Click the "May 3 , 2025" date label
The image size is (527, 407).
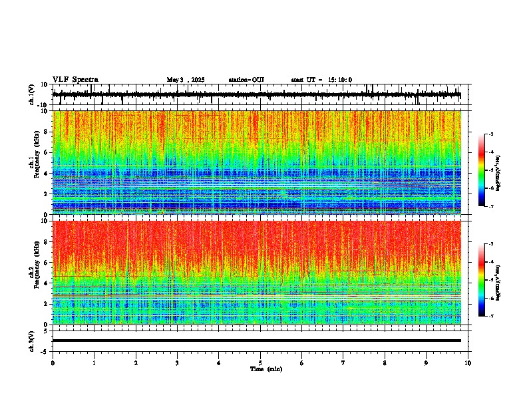186,80
